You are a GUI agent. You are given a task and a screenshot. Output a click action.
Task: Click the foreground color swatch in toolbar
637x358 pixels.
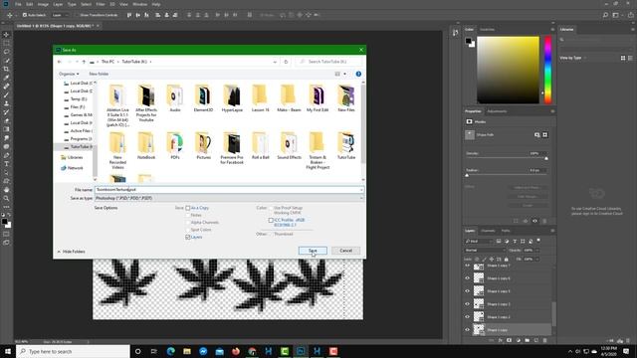4,221
